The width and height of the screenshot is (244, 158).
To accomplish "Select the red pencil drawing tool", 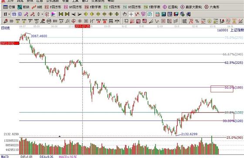I will tap(6, 21).
